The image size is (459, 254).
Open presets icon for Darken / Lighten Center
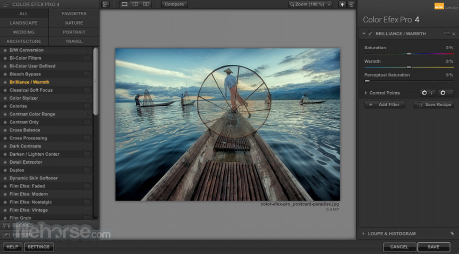[87, 154]
